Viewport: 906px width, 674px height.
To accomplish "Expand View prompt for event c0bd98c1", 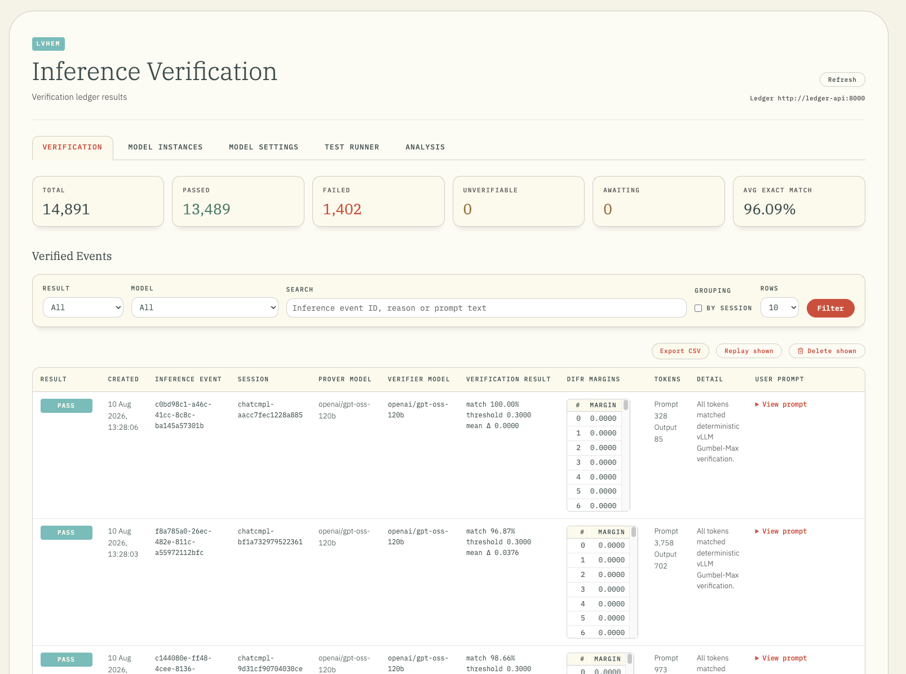I will [x=781, y=404].
